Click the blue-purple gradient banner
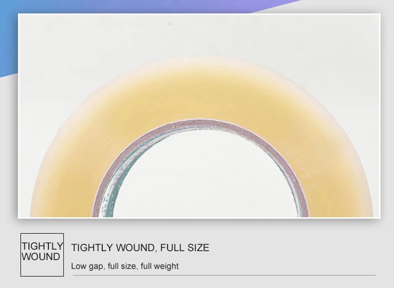The height and width of the screenshot is (288, 394). click(151, 6)
